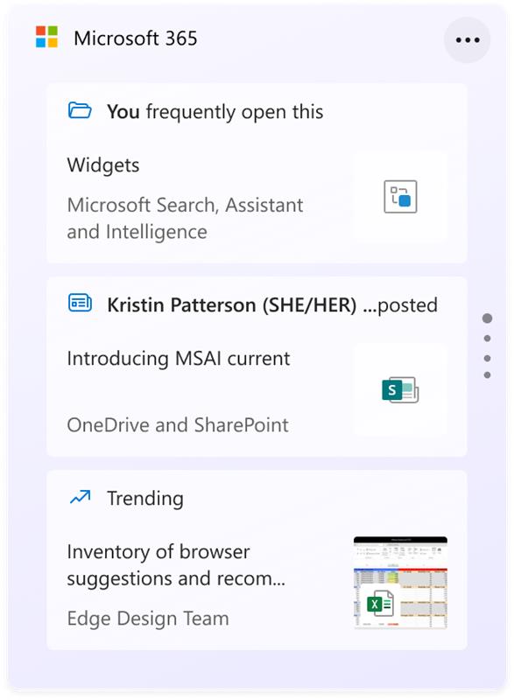Go to the third pagination dot page
The image size is (514, 700).
(487, 358)
